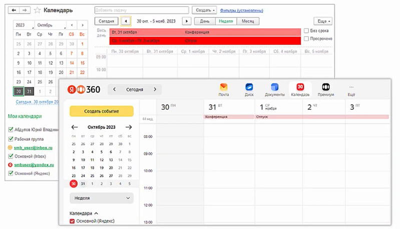Collapse the Календари section in Yandex
Screen dimensions: 400x229
click(84, 213)
